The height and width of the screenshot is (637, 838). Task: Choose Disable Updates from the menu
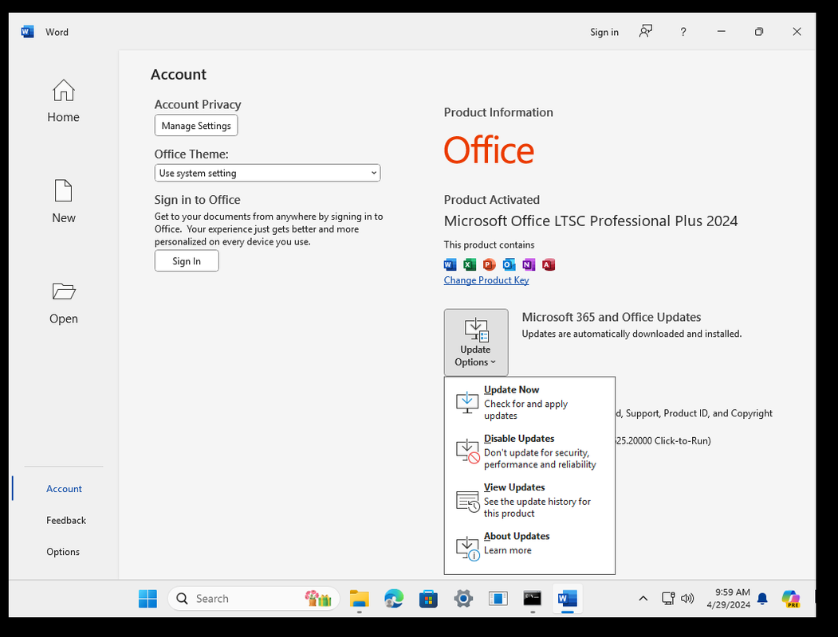[x=529, y=451]
